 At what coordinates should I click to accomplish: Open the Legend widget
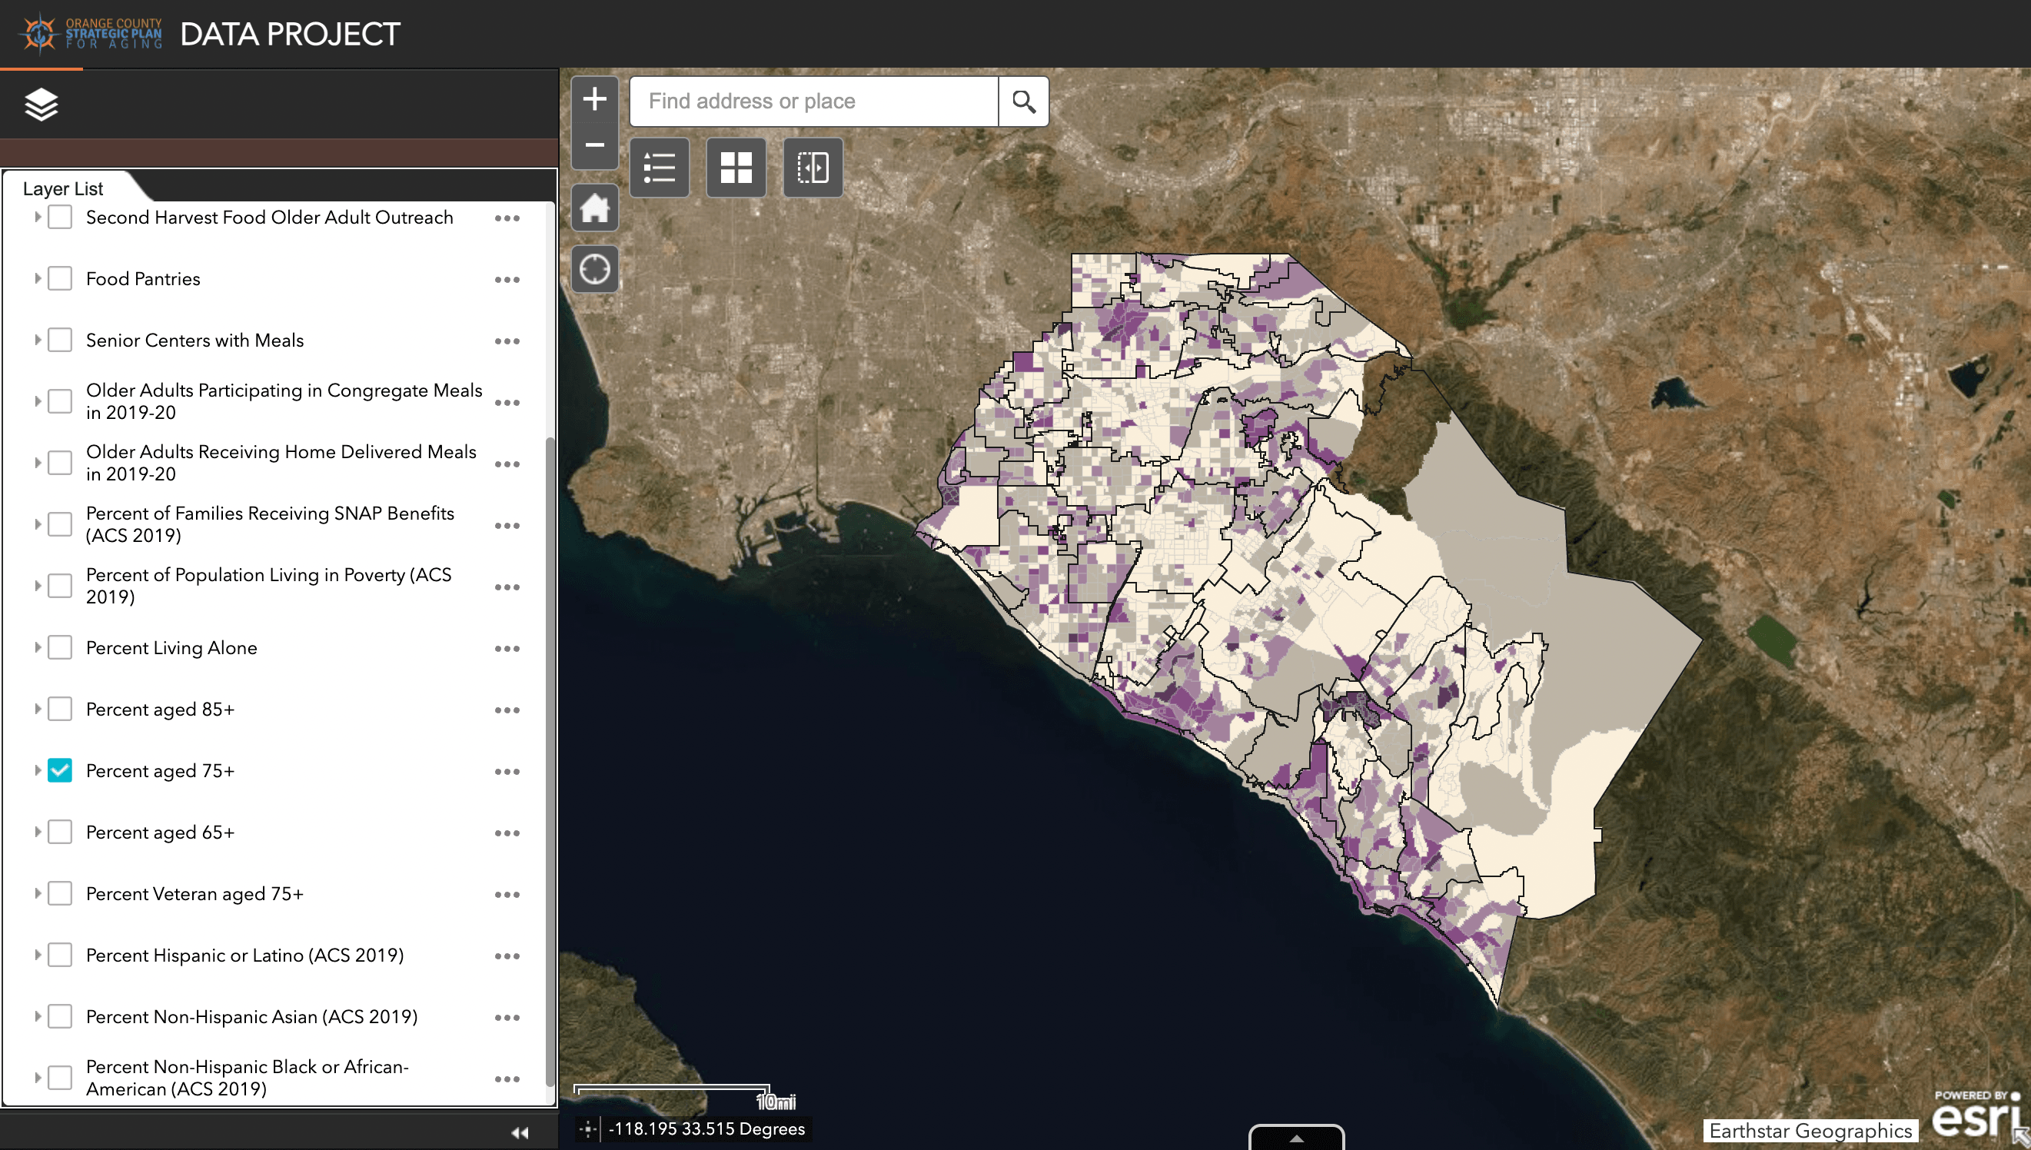(659, 168)
